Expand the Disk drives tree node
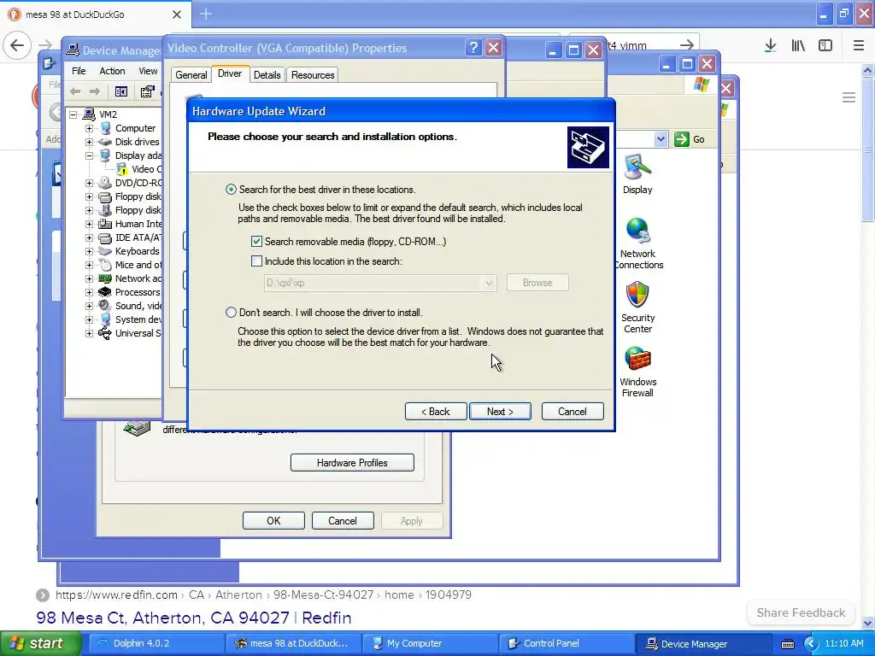Image resolution: width=875 pixels, height=656 pixels. point(89,142)
